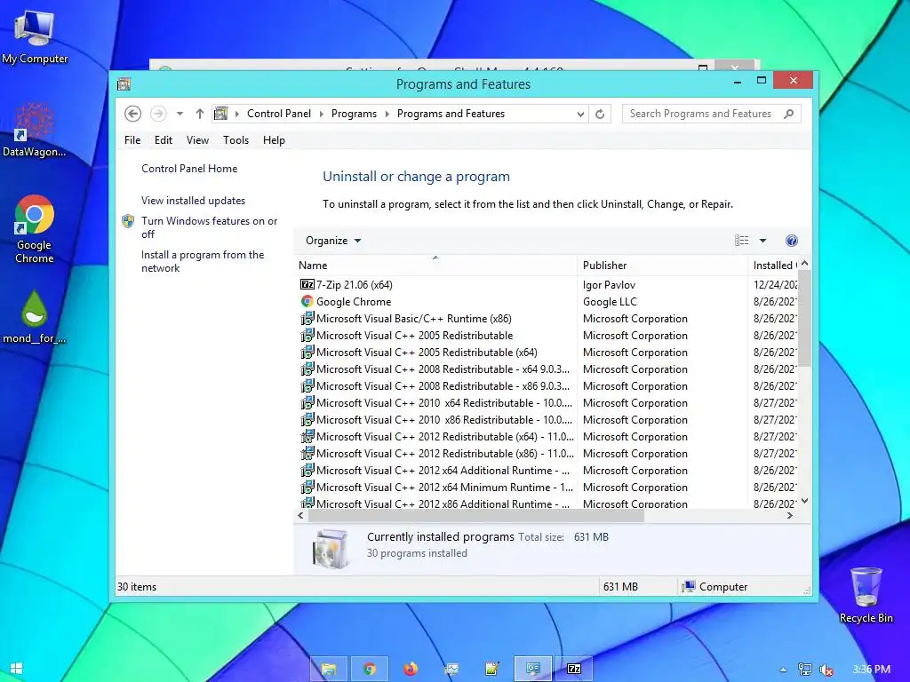Open Chrome from the taskbar
Image resolution: width=910 pixels, height=682 pixels.
coord(370,669)
